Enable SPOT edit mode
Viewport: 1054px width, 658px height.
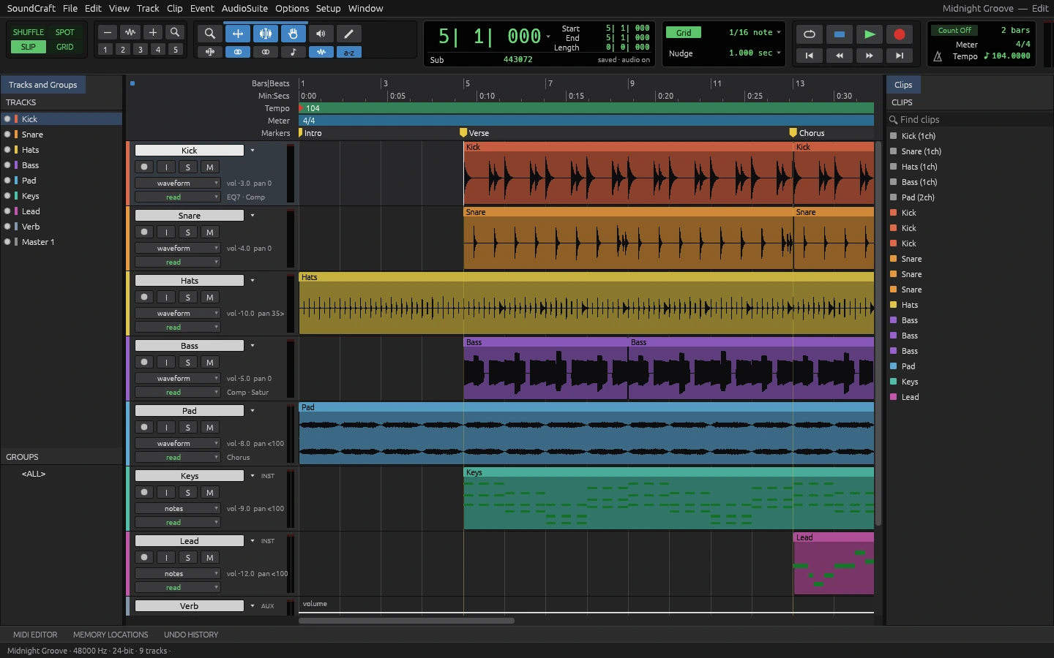[65, 32]
